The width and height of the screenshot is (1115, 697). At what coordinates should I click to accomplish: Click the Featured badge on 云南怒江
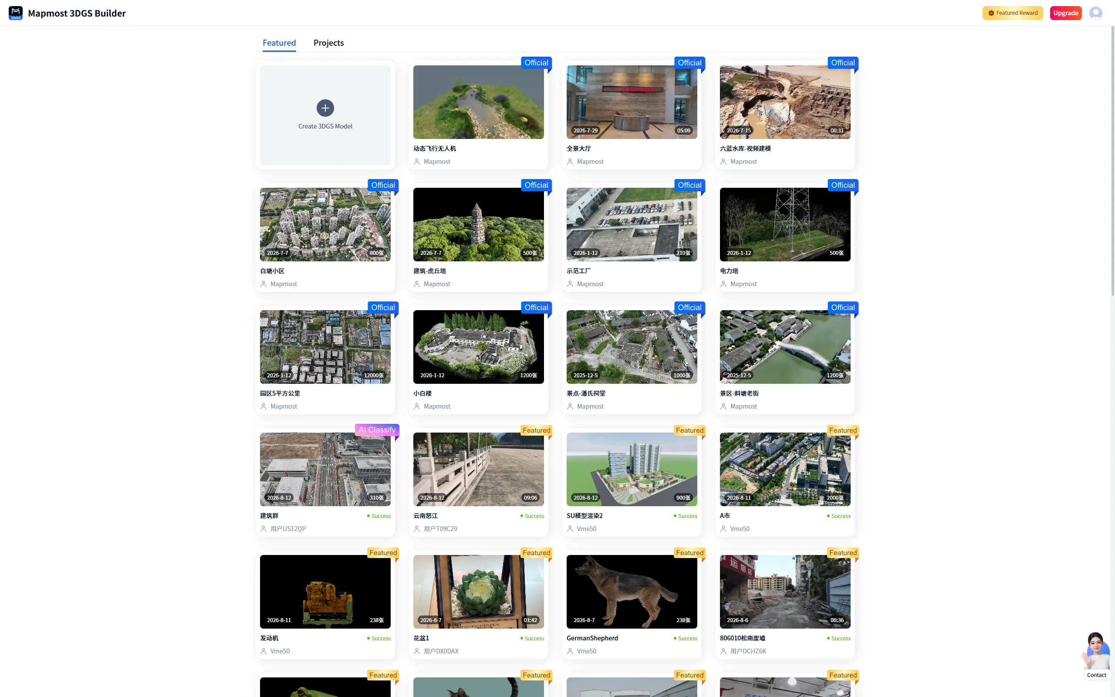[x=536, y=430]
